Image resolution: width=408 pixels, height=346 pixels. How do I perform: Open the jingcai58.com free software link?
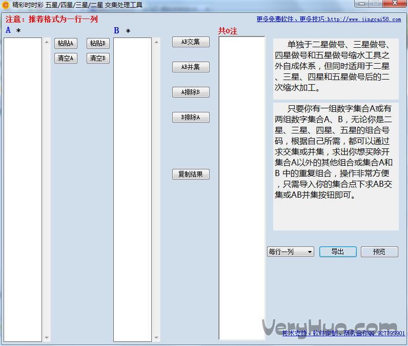tap(329, 19)
